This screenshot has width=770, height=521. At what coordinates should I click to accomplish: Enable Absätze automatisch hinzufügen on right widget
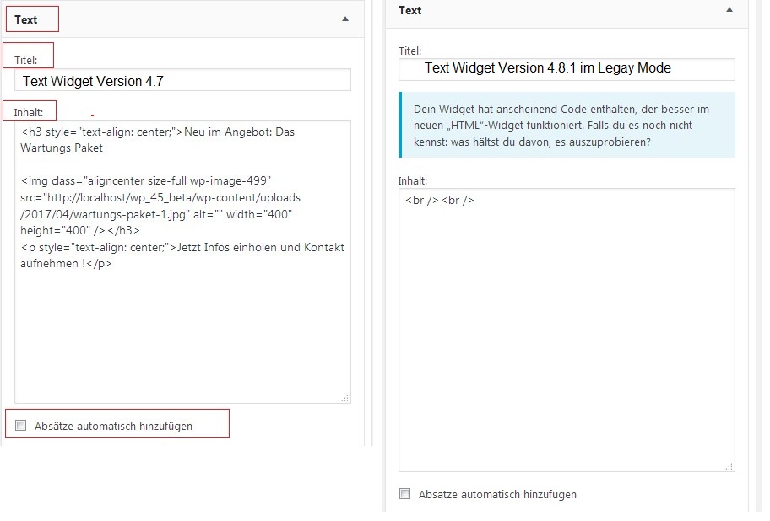[404, 495]
